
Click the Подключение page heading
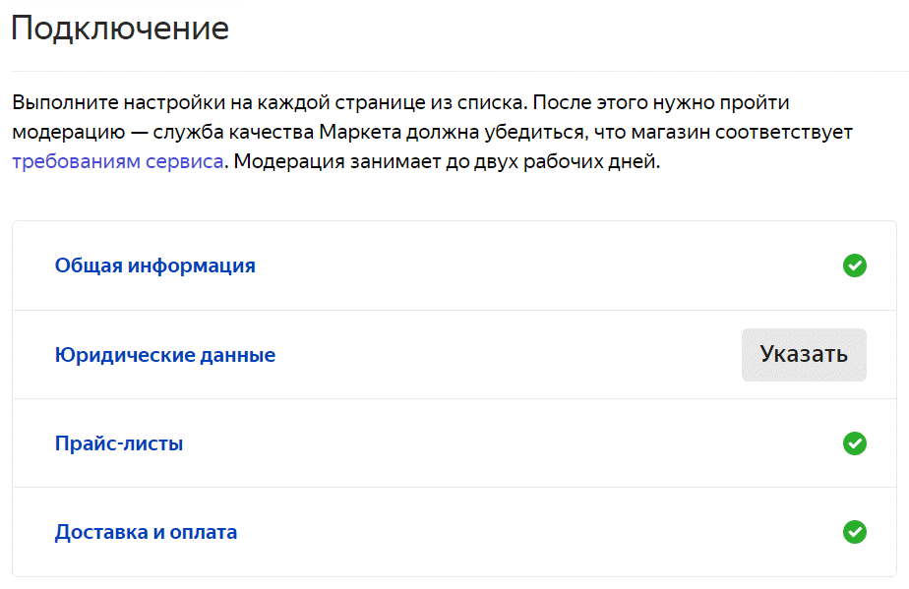pos(120,28)
